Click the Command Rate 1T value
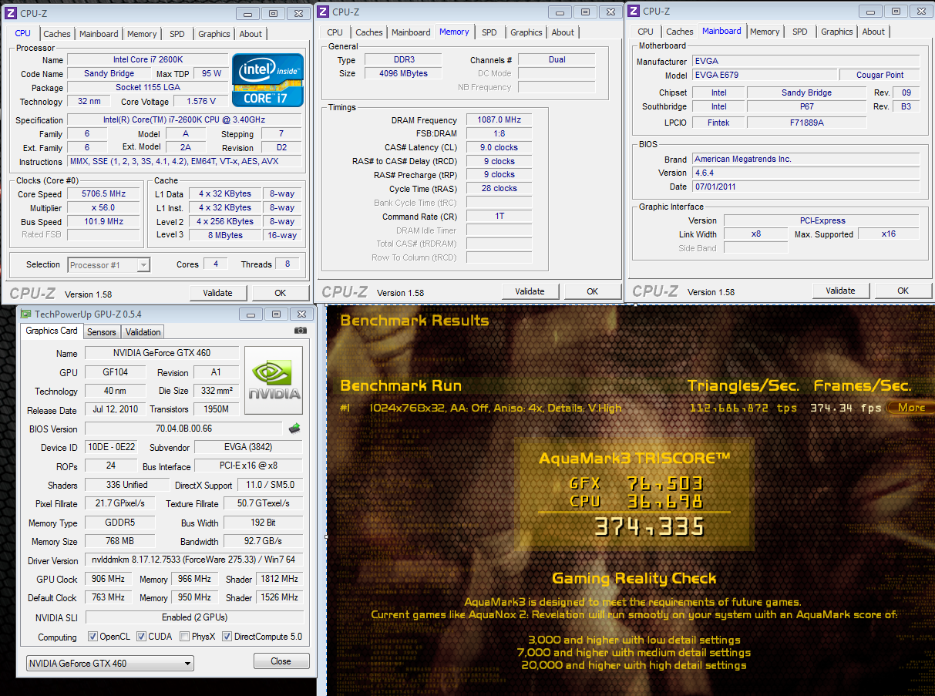This screenshot has width=935, height=696. (499, 217)
